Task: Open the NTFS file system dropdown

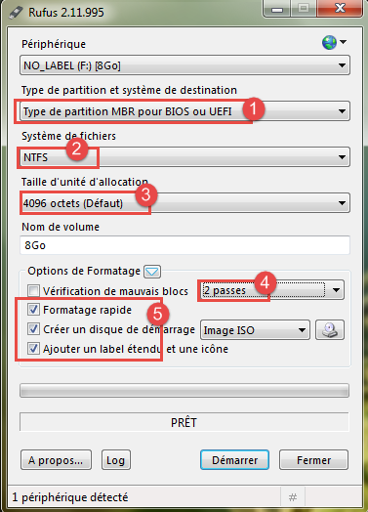Action: pyautogui.click(x=185, y=157)
